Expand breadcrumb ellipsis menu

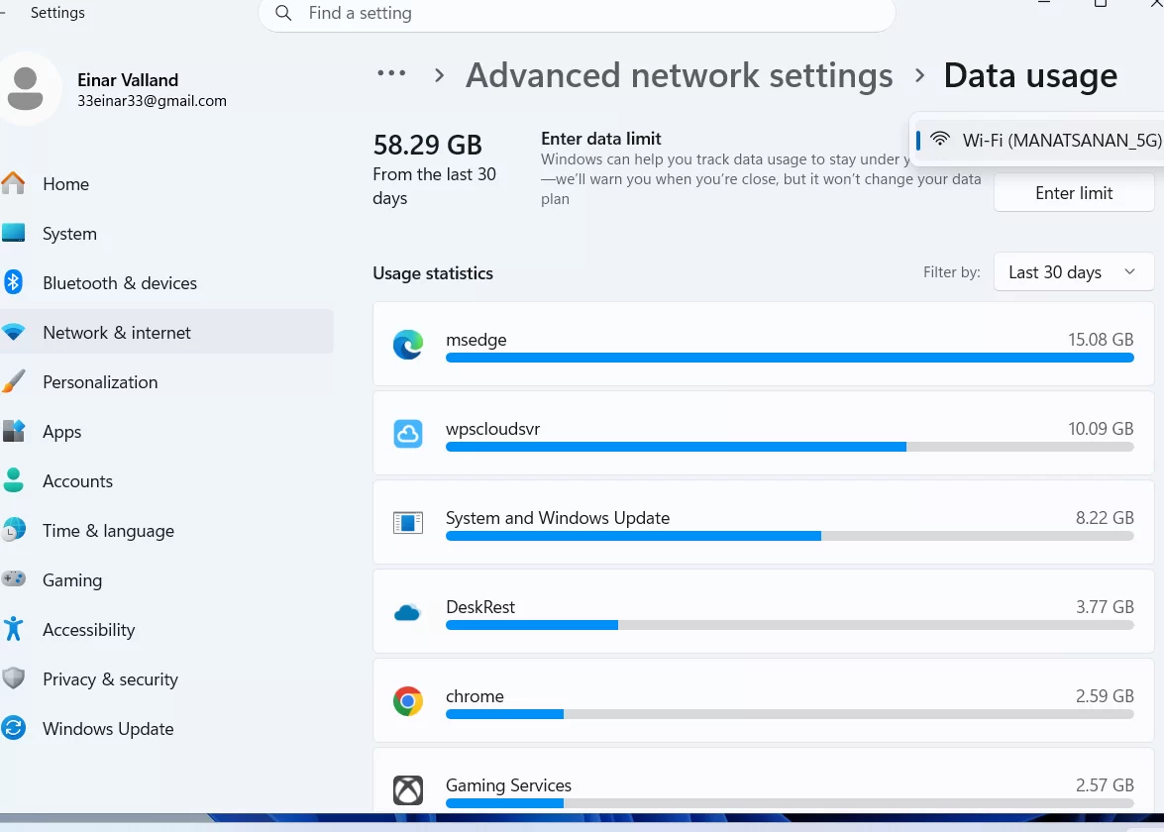pos(391,73)
